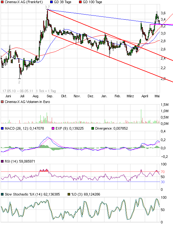Click the 'Dez.' month axis label
173x225 pixels.
pos(91,96)
